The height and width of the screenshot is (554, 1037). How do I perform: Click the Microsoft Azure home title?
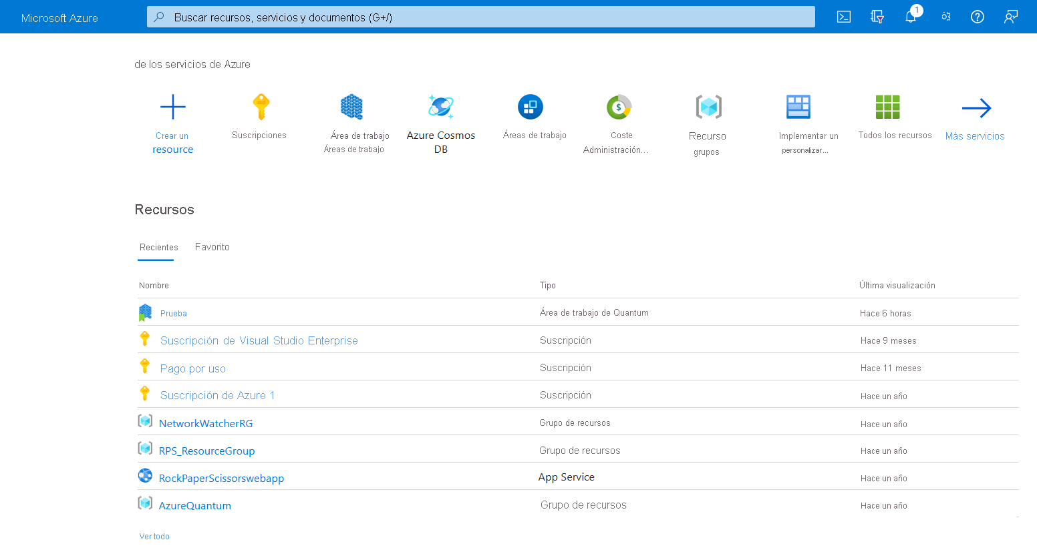[59, 18]
